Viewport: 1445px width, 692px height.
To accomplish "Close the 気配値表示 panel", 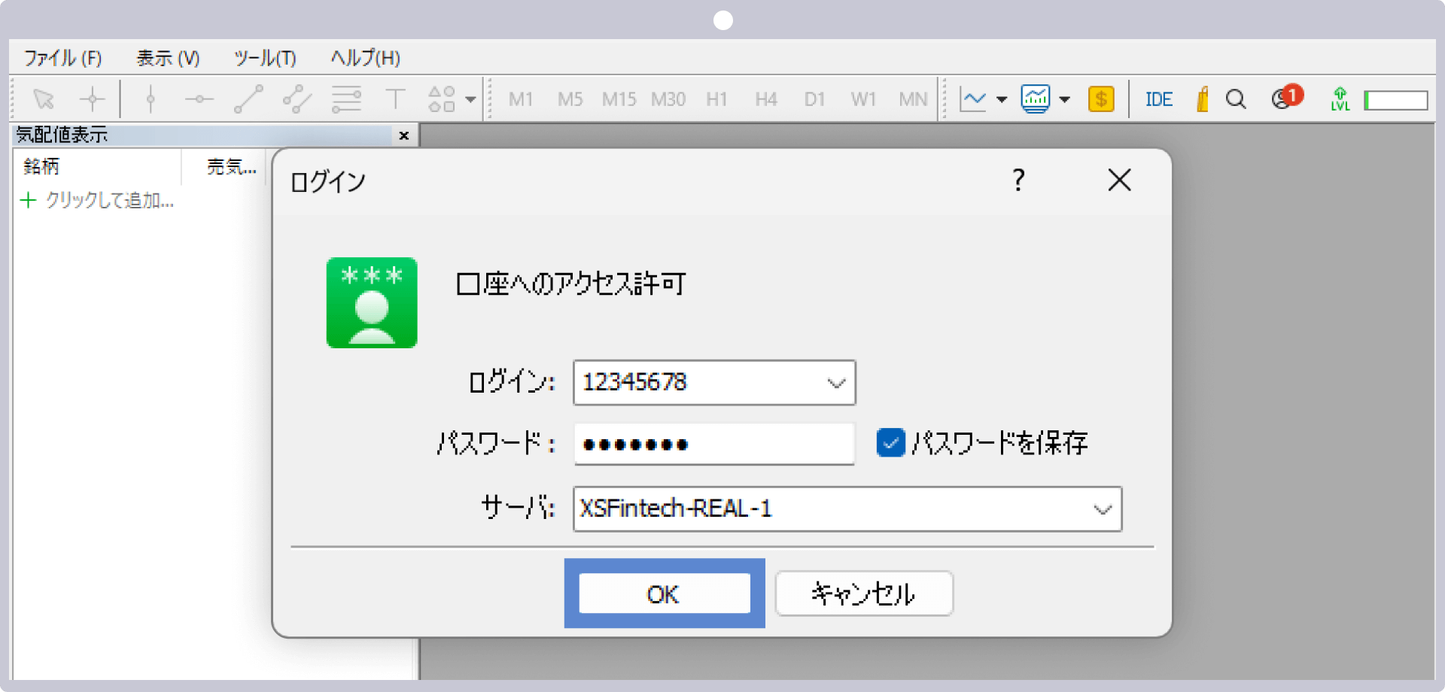I will 404,135.
